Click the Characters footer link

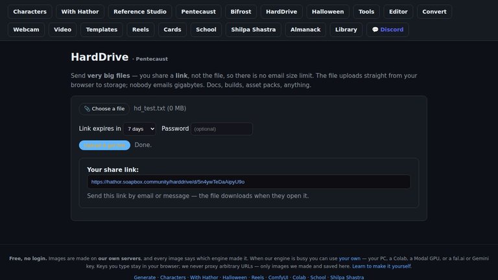[172, 277]
